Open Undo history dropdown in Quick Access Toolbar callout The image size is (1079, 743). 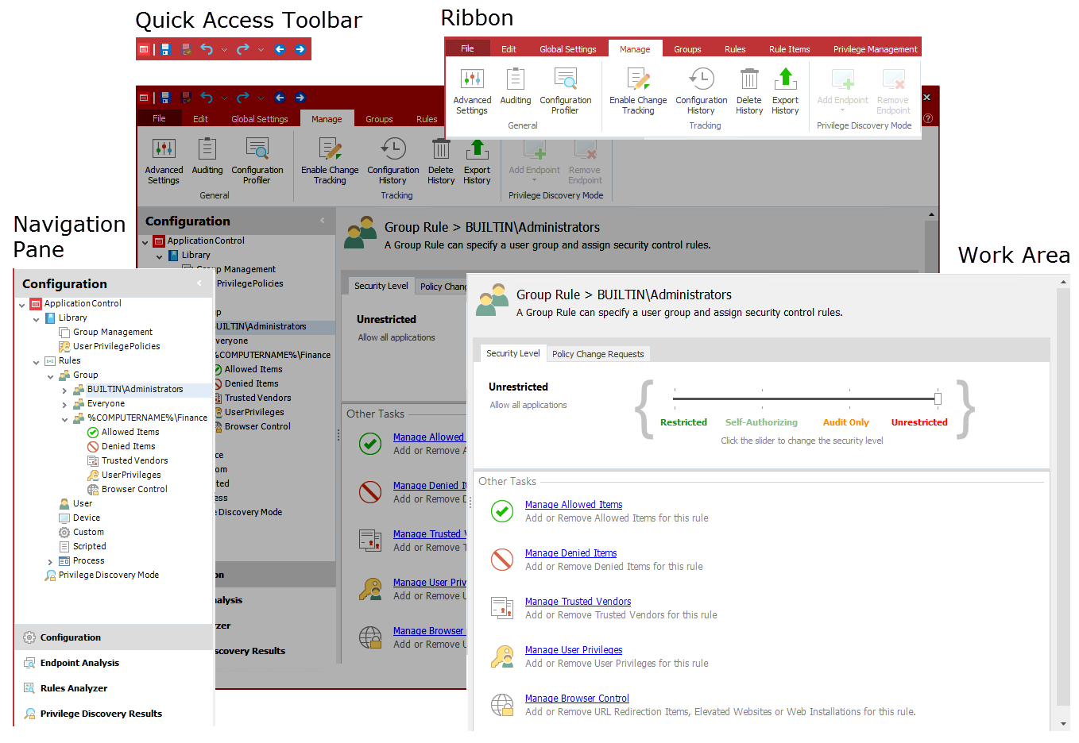click(224, 50)
